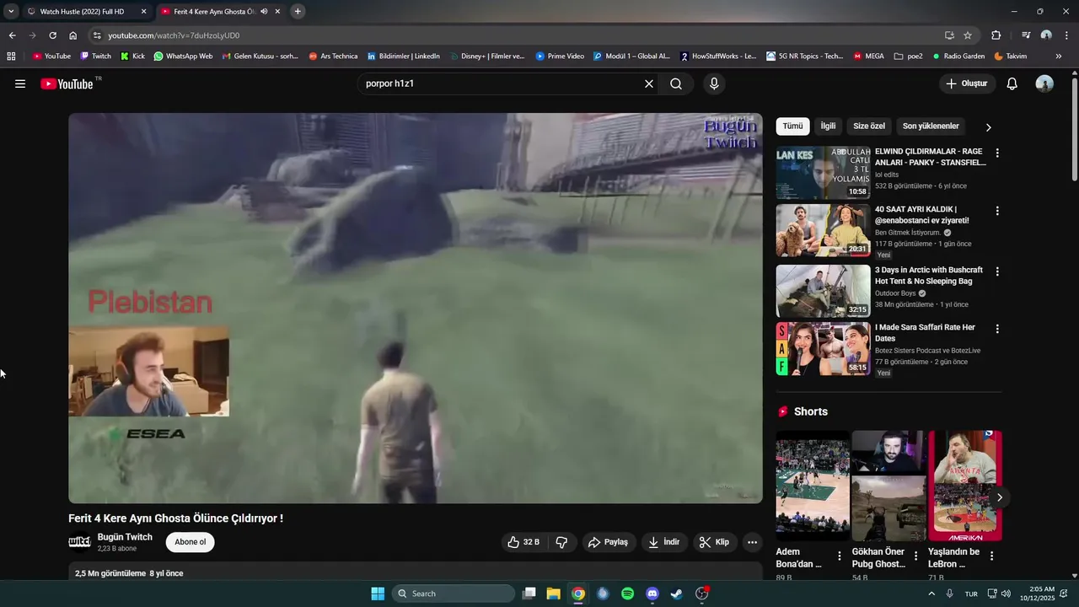This screenshot has height=607, width=1079.
Task: Open options for Adem Bona'dan short
Action: point(839,556)
